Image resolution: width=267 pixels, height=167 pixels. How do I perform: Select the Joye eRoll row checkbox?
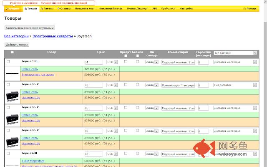[8, 153]
